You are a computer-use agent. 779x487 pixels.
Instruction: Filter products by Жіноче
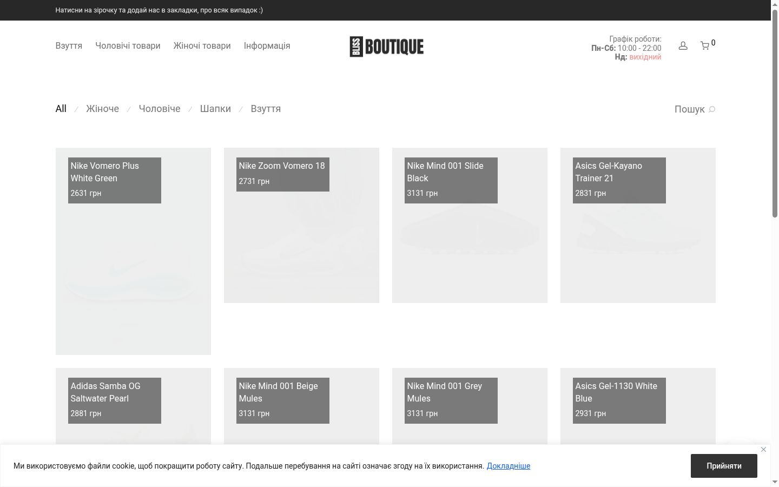(x=102, y=109)
